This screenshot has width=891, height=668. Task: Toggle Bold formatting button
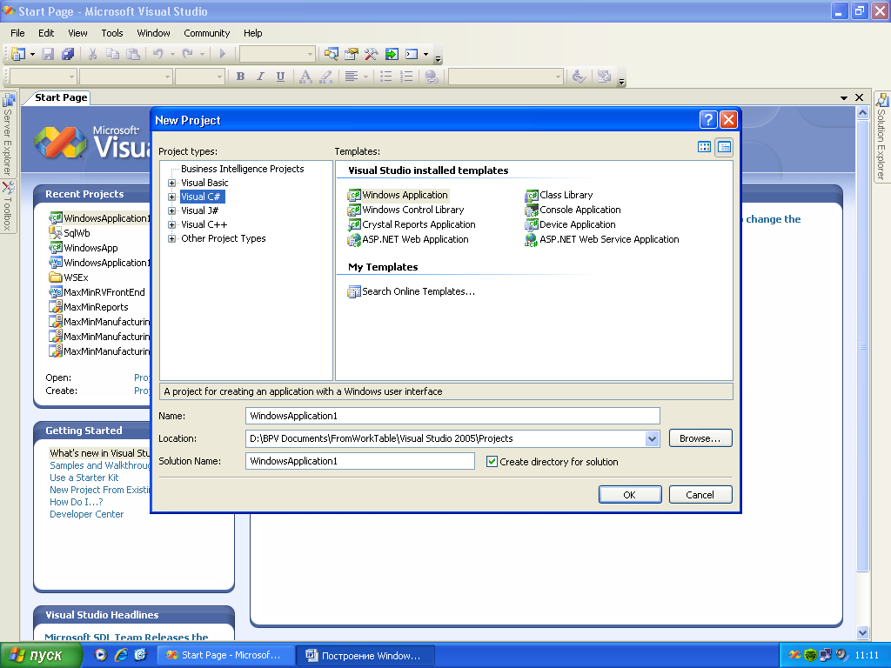pyautogui.click(x=240, y=77)
